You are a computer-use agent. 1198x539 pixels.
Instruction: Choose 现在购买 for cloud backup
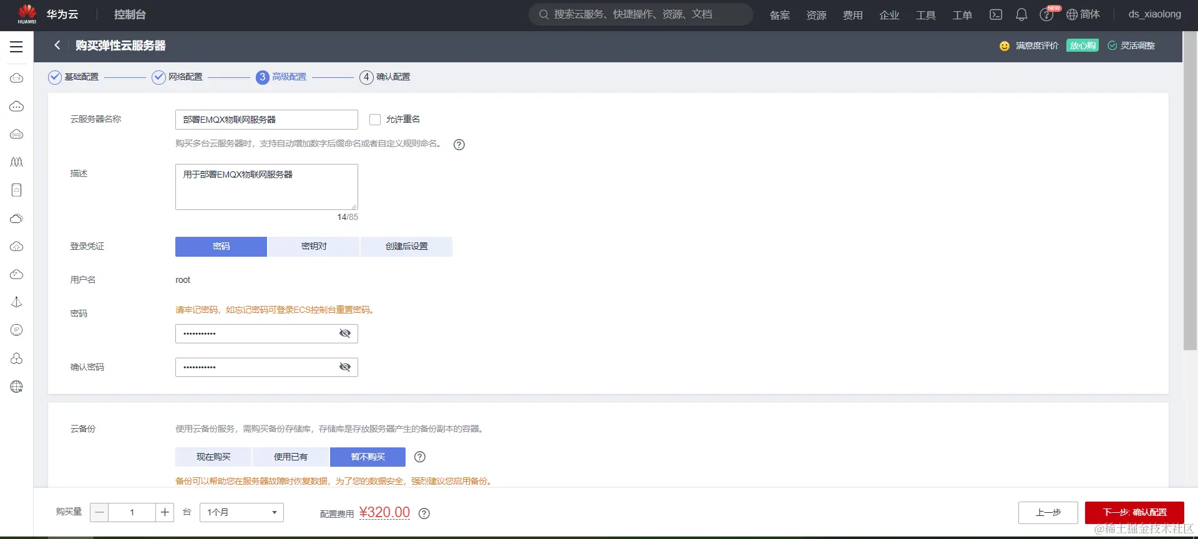point(213,457)
